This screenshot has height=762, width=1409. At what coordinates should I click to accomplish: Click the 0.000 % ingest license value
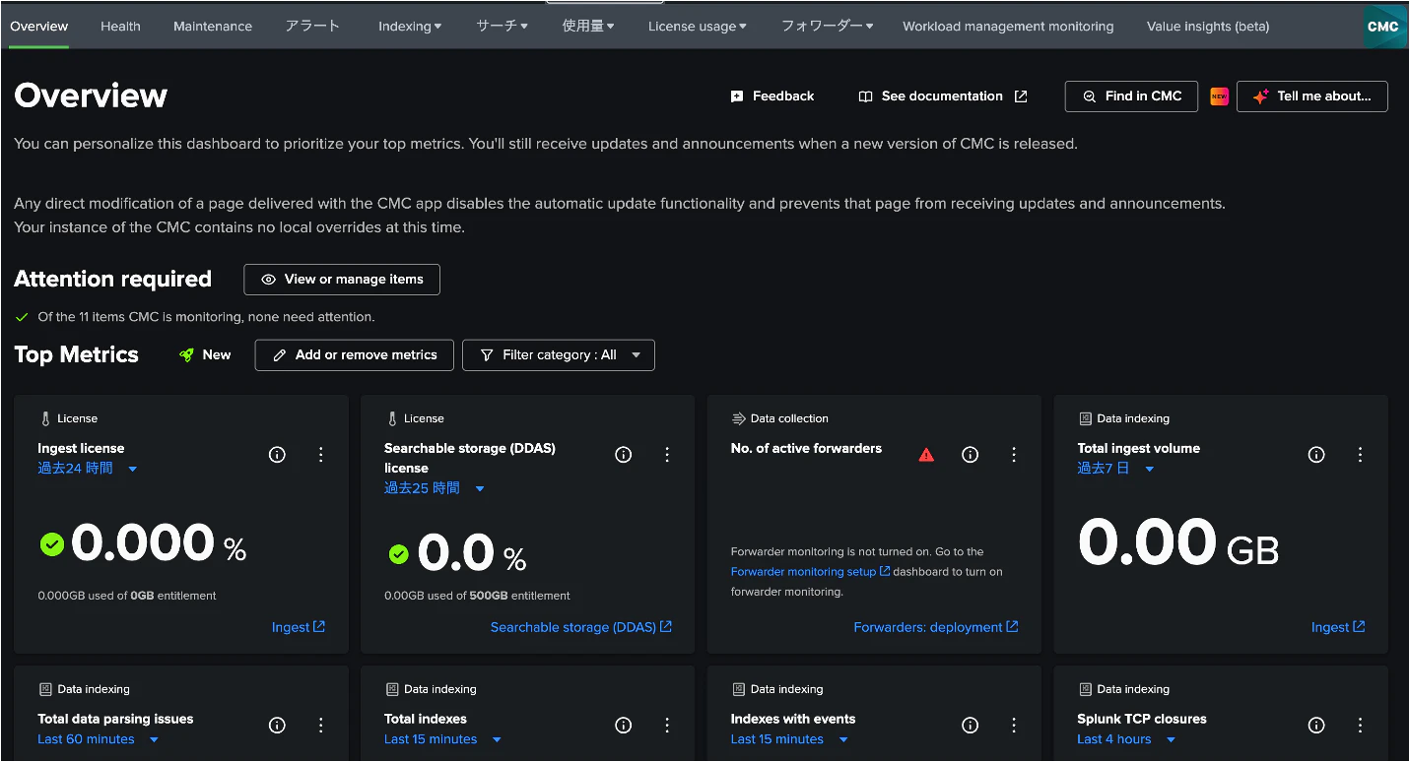click(159, 543)
